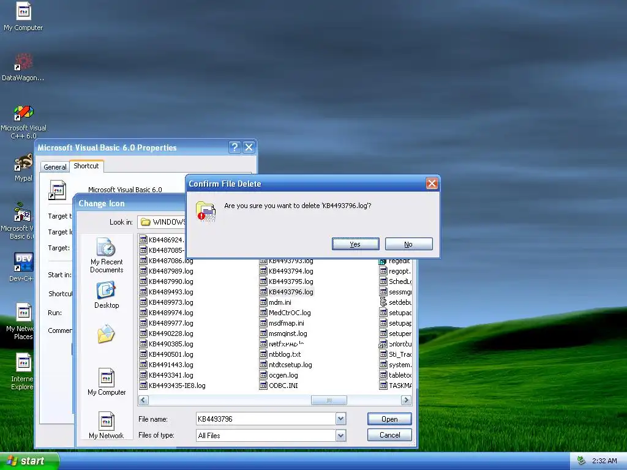This screenshot has height=470, width=627.
Task: Close the Confirm File Delete dialog
Action: (x=432, y=184)
